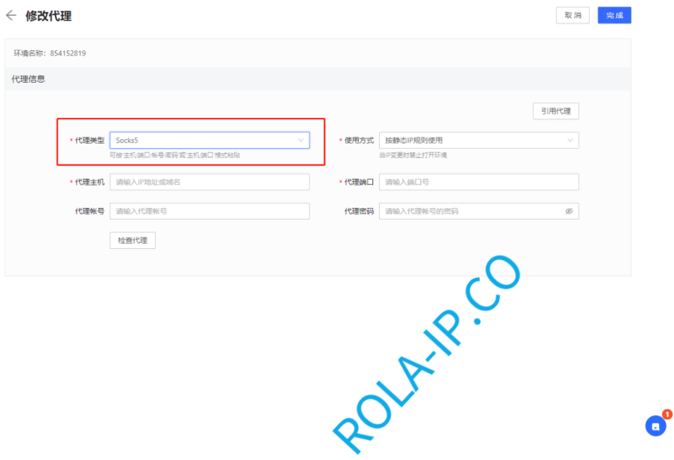Click the 修改代理 page title
The height and width of the screenshot is (460, 674).
point(49,16)
